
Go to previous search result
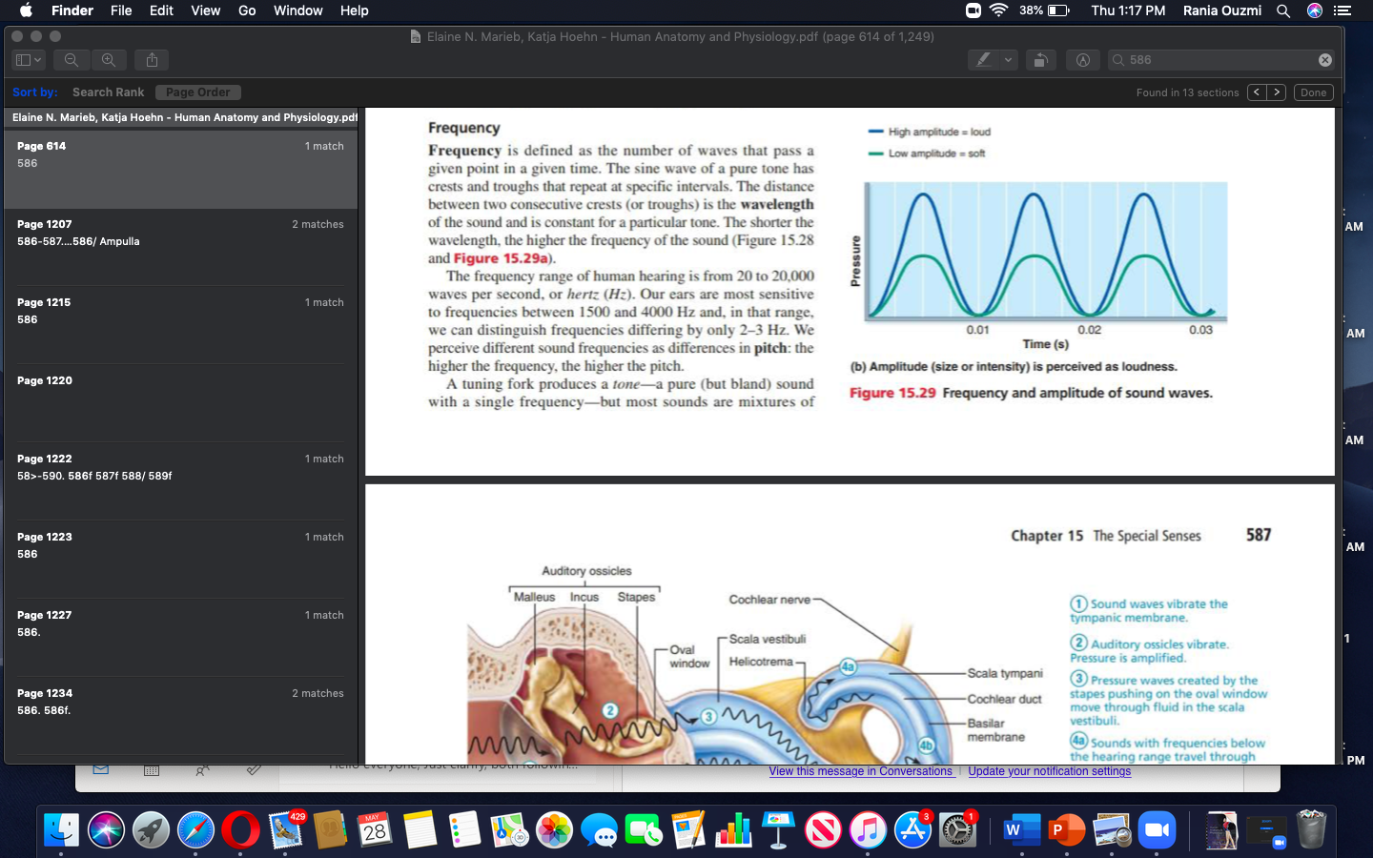pos(1257,92)
